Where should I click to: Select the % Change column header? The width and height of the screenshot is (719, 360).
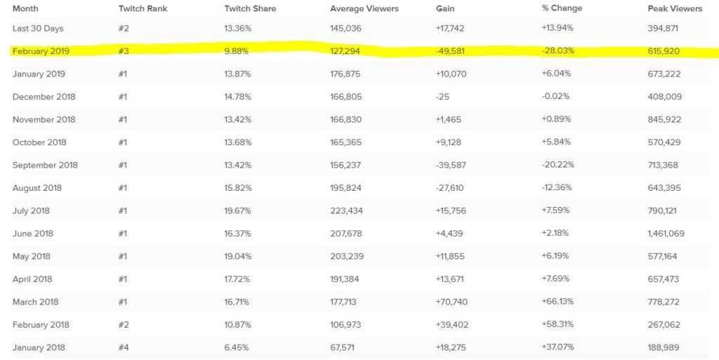[x=562, y=9]
